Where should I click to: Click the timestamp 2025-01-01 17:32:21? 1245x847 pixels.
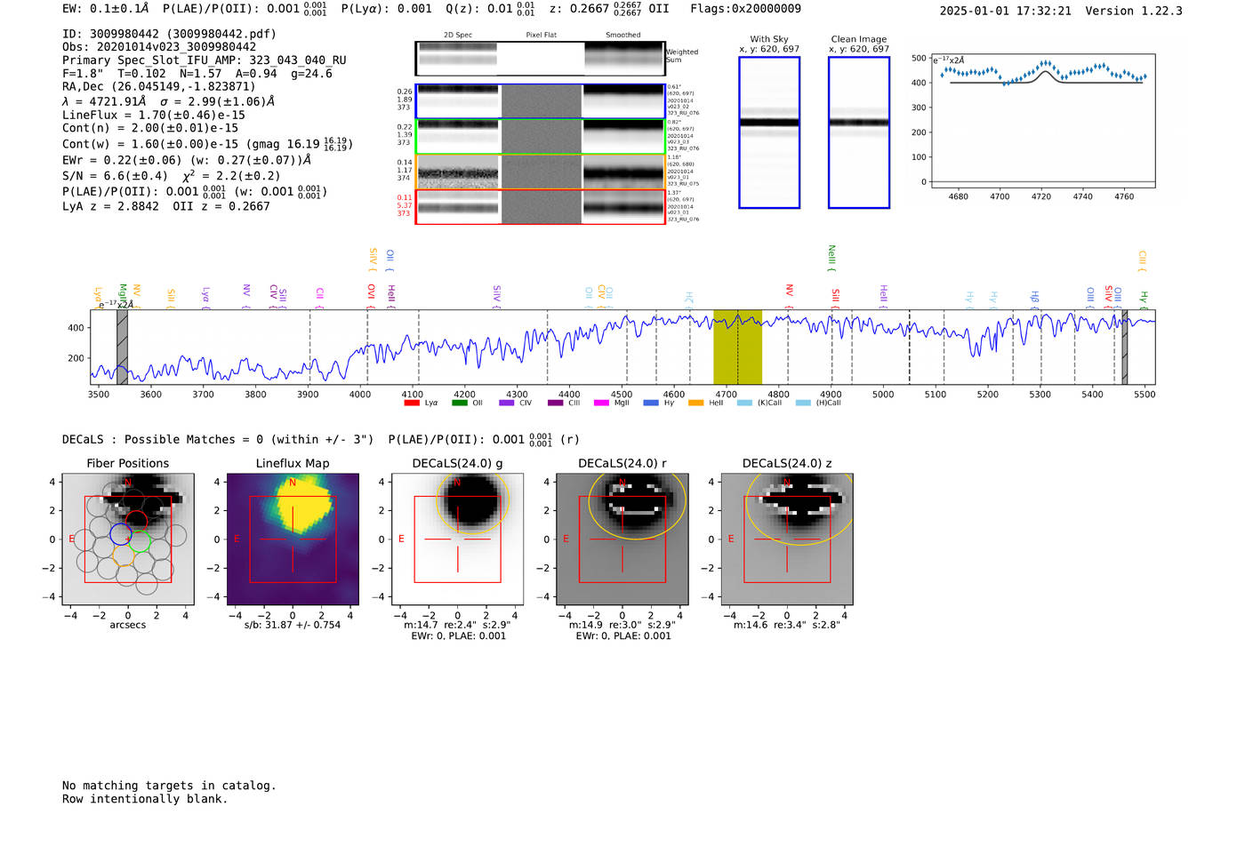1006,11
